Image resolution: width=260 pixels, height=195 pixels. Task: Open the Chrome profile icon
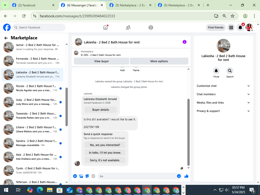pyautogui.click(x=245, y=16)
